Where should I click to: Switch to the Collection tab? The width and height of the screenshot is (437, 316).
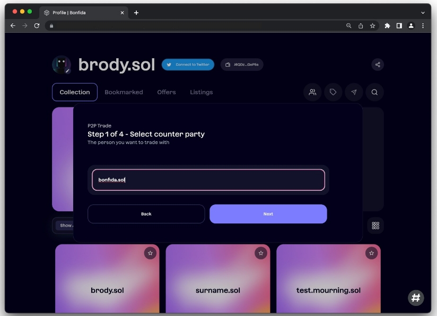[x=75, y=92]
